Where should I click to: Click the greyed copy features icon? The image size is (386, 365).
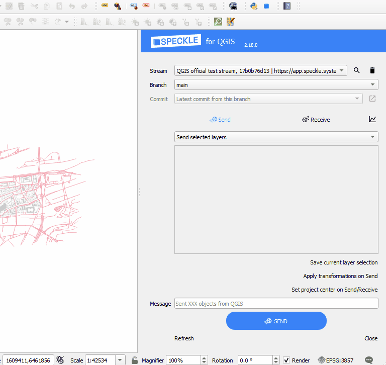(47, 6)
